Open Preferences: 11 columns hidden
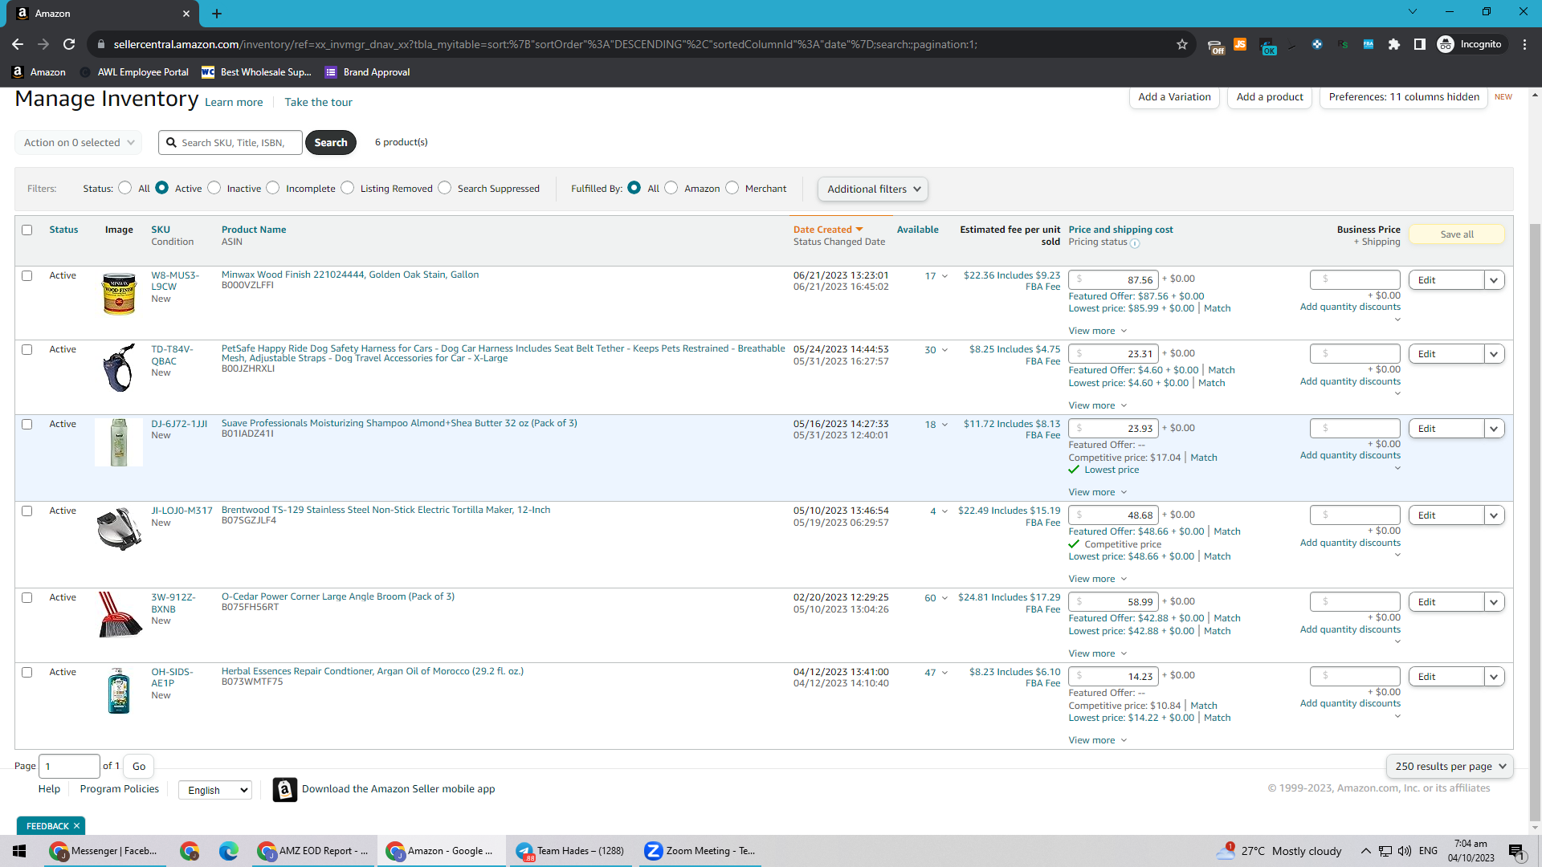Image resolution: width=1542 pixels, height=867 pixels. pos(1404,97)
